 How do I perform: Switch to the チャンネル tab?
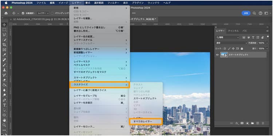pyautogui.click(x=233, y=31)
